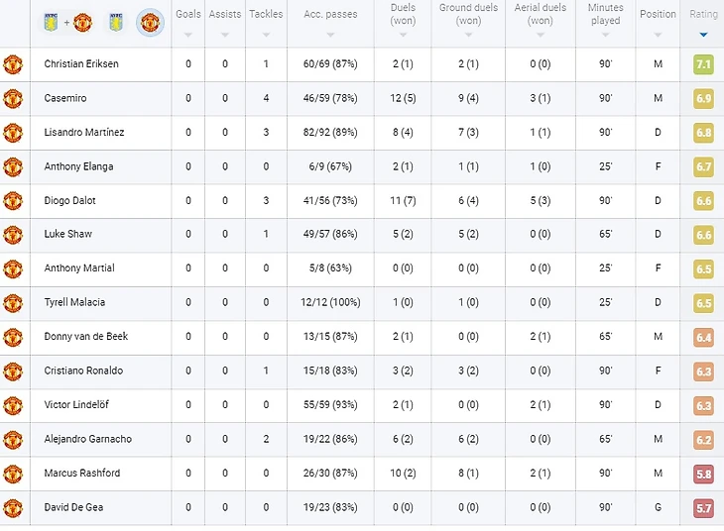This screenshot has width=724, height=531.
Task: Click the club crest beside Casemiro
Action: point(13,98)
